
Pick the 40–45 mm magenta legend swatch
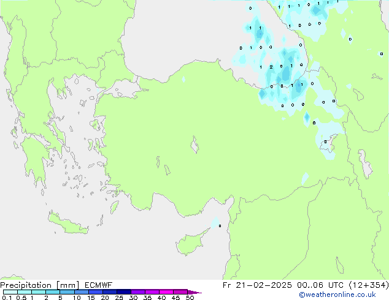166,292
